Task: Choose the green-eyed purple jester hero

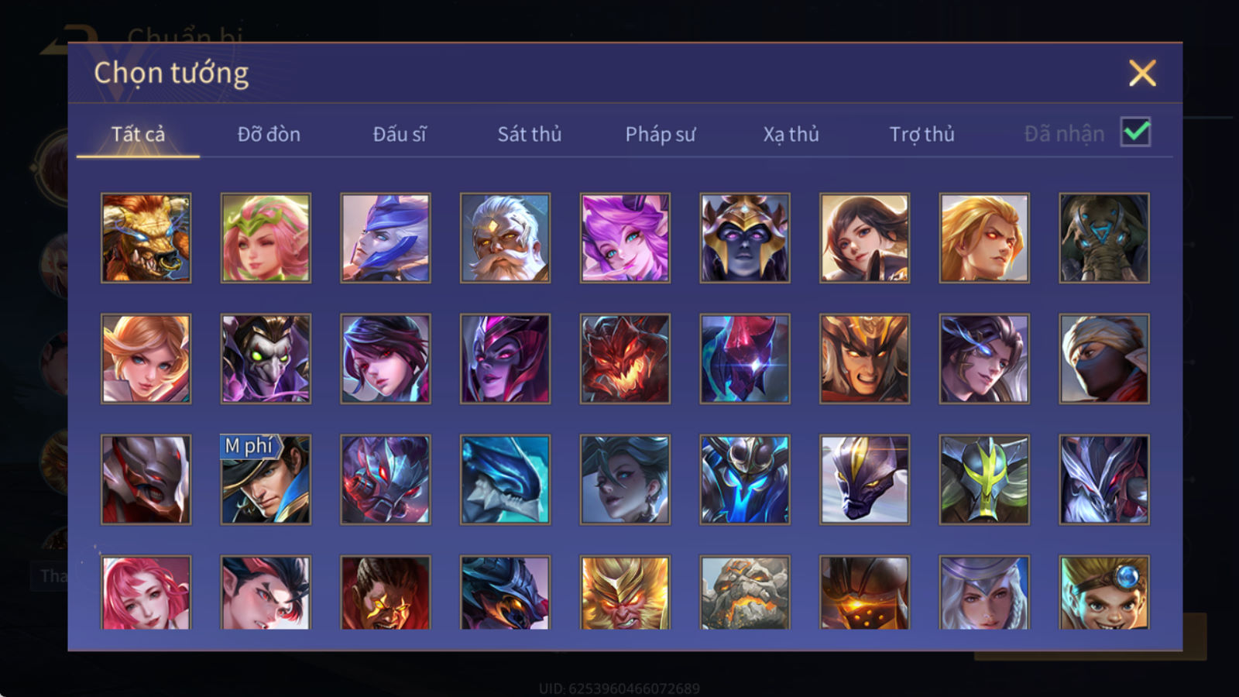Action: (266, 359)
